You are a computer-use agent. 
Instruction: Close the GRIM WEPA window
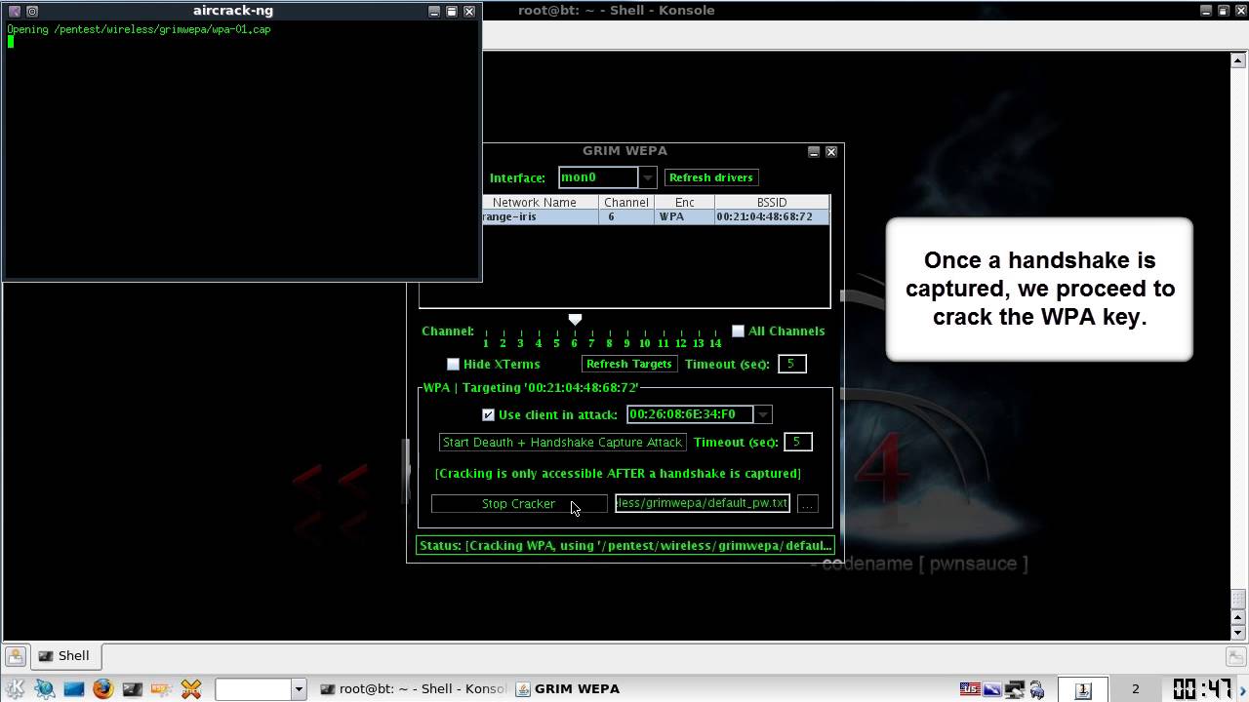tap(831, 151)
